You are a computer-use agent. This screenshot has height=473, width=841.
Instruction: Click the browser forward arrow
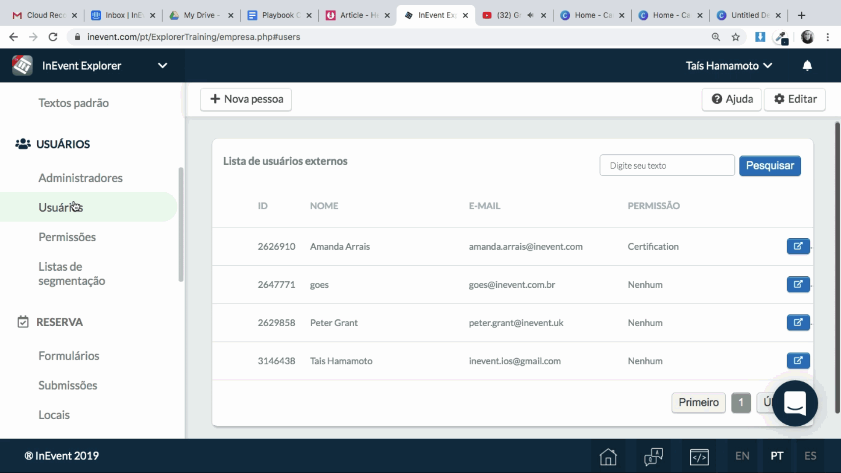[33, 37]
